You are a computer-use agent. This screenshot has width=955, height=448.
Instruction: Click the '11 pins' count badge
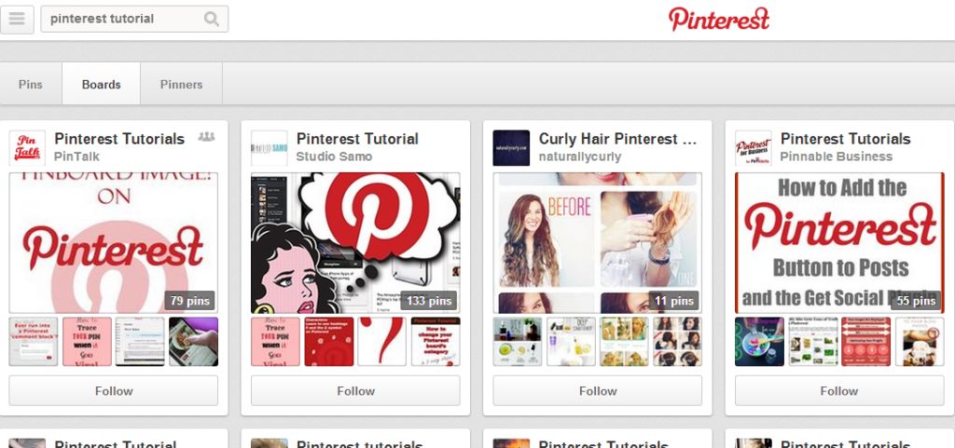tap(673, 300)
